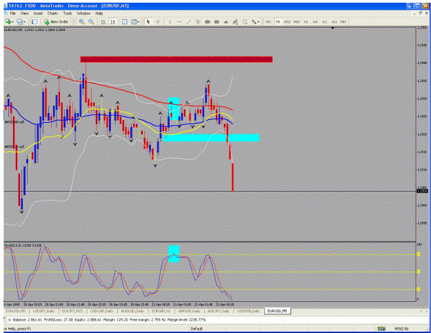Switch to the USDCAD,Daily chart tab
Image resolution: width=431 pixels, height=333 pixels.
101,311
